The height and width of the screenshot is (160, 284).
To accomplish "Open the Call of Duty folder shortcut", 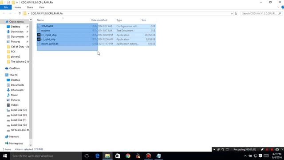I will pos(20,47).
